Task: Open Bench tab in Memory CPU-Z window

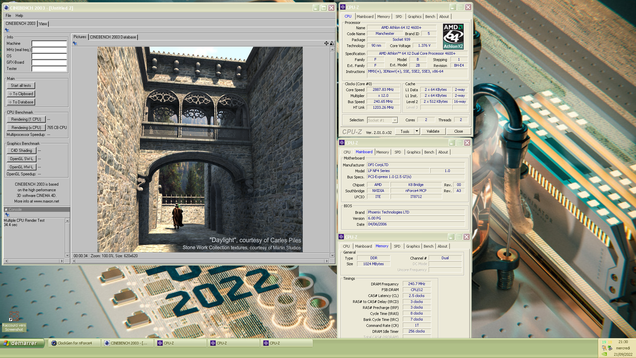Action: click(x=429, y=246)
